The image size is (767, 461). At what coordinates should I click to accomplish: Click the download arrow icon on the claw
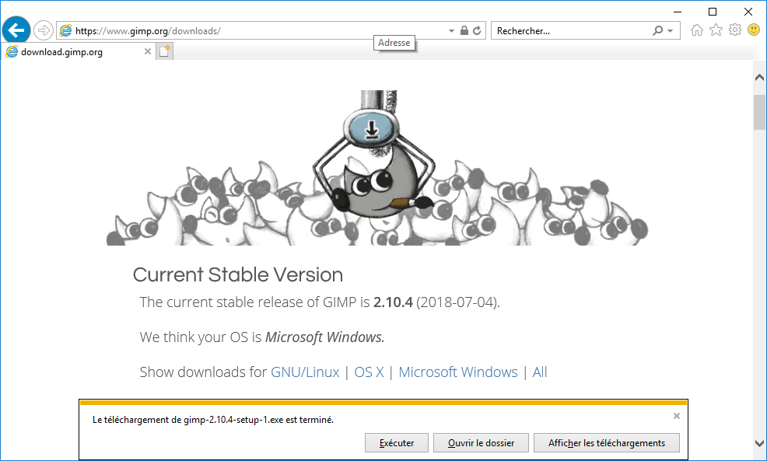372,130
